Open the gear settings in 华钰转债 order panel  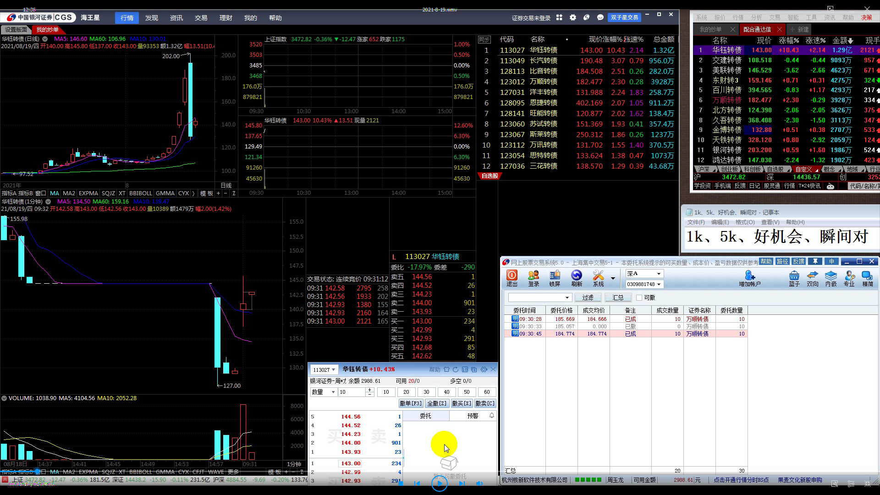click(484, 369)
